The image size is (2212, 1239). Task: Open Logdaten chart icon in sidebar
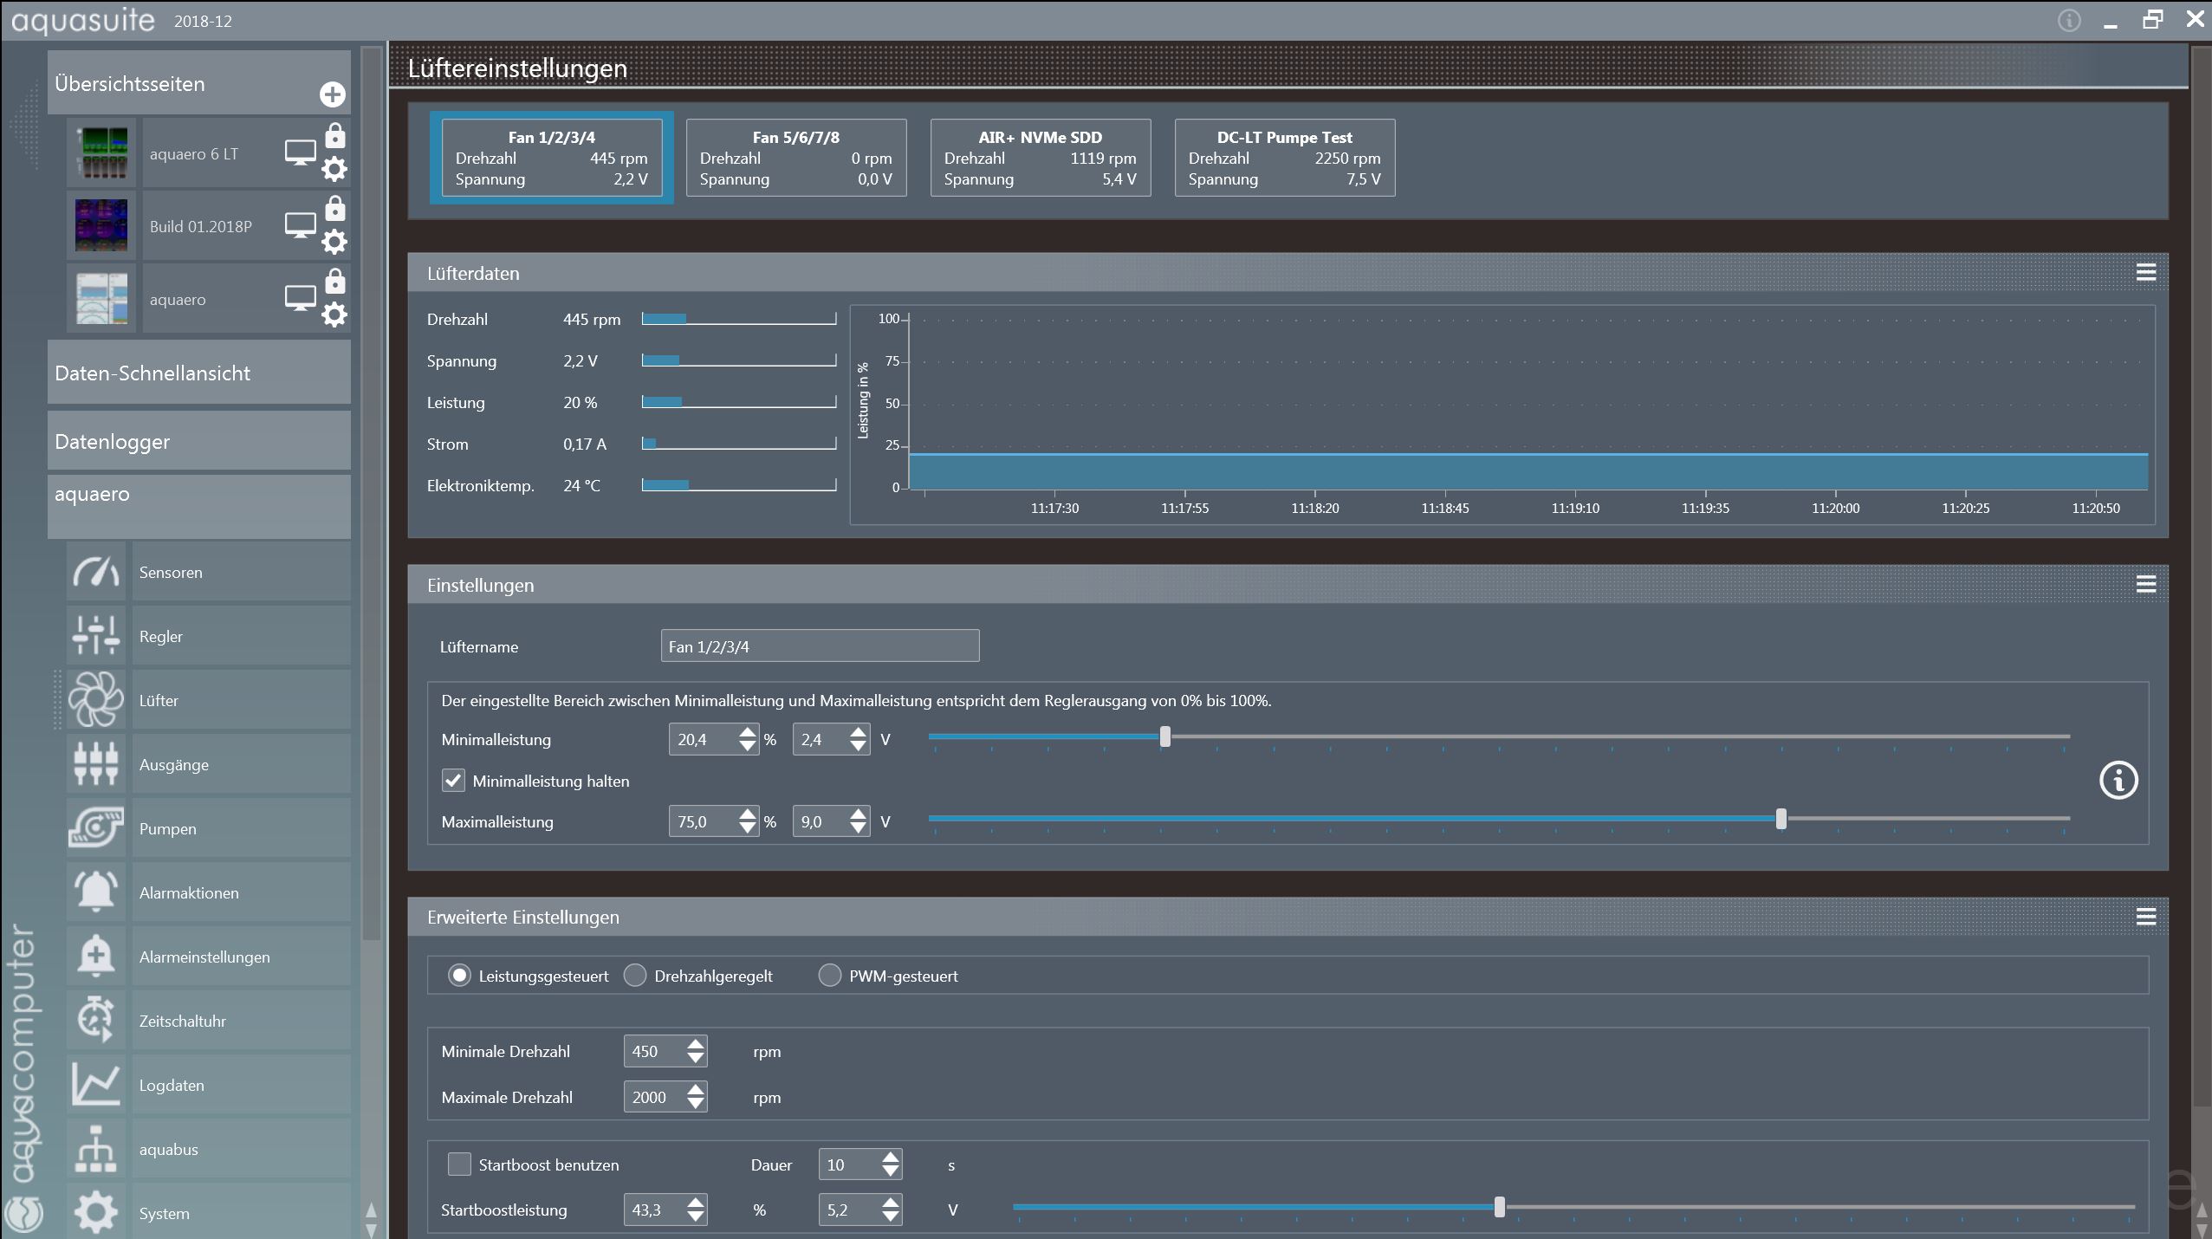pyautogui.click(x=96, y=1085)
